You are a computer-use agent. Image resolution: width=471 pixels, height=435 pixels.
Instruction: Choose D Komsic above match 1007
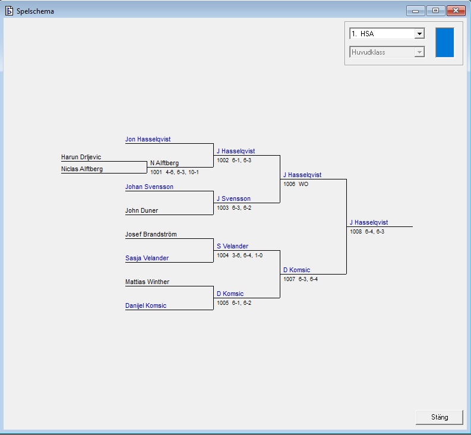click(x=296, y=270)
